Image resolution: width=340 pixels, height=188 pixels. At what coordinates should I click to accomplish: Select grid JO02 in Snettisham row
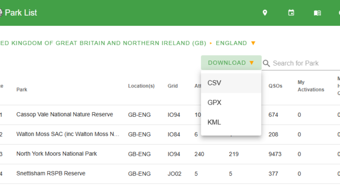click(175, 174)
